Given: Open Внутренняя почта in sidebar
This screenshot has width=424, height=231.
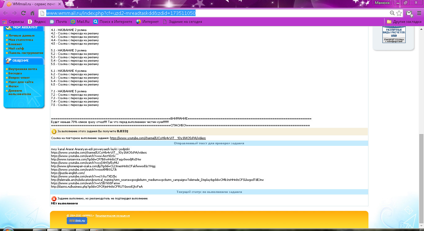Looking at the screenshot, I should 23,69.
